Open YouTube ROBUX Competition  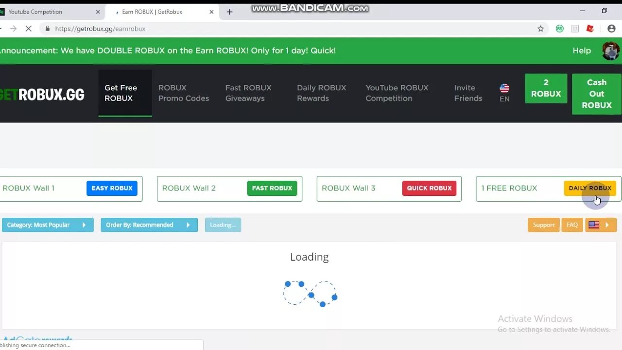point(397,93)
